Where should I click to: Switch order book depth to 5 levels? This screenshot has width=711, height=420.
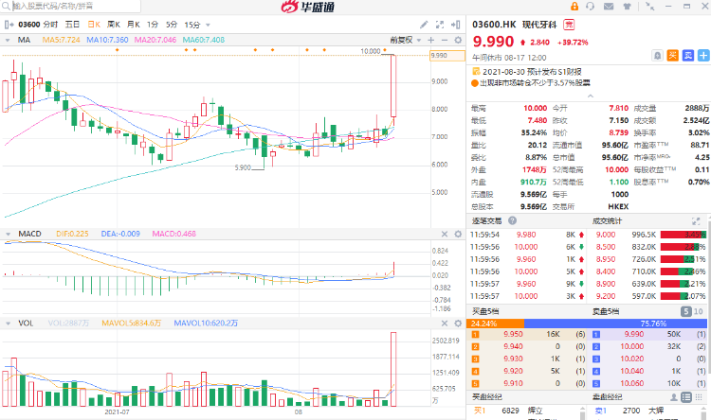(686, 311)
